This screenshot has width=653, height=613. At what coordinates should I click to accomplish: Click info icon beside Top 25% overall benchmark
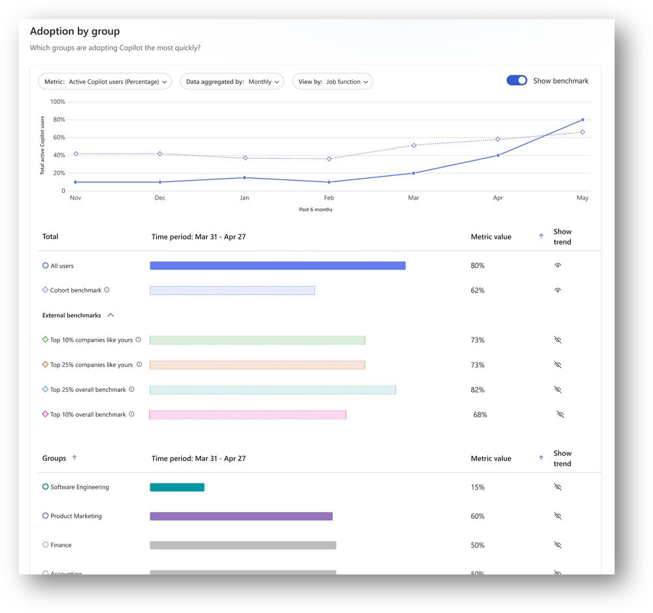(131, 389)
